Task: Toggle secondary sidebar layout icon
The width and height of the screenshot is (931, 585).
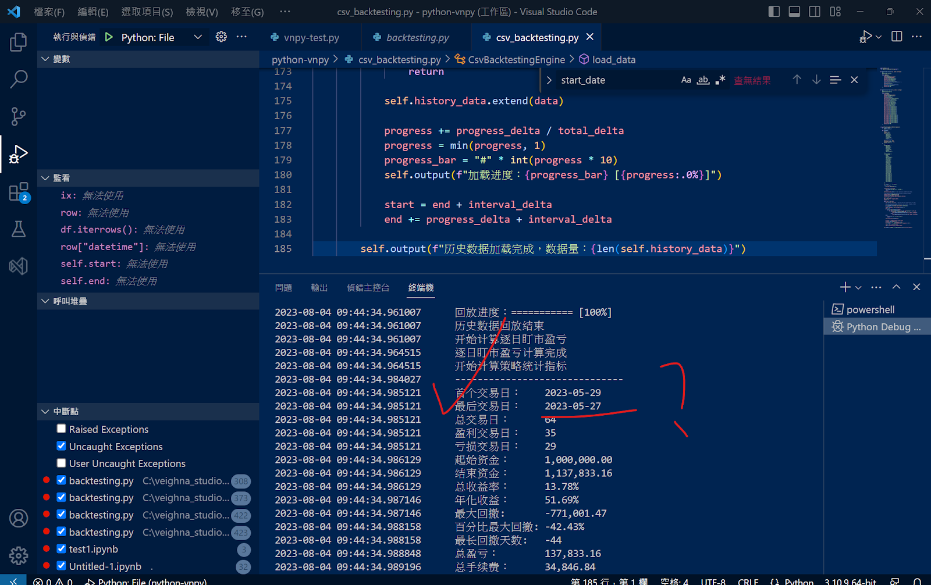Action: [x=815, y=12]
